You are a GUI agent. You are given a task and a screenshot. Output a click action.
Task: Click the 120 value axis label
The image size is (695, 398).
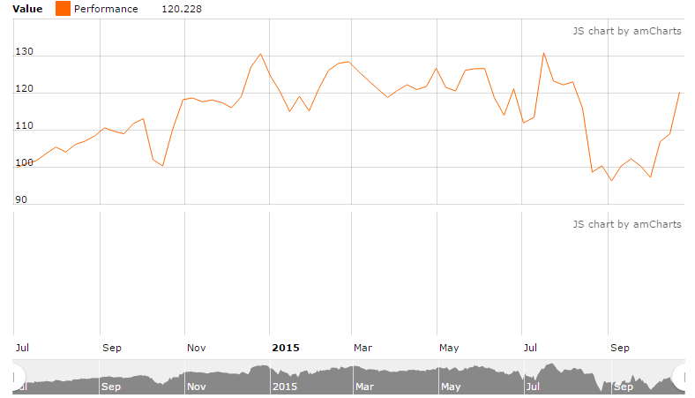coord(25,89)
